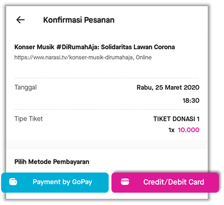The height and width of the screenshot is (205, 224).
Task: Click the word Card on the pink button
Action: pos(196,182)
